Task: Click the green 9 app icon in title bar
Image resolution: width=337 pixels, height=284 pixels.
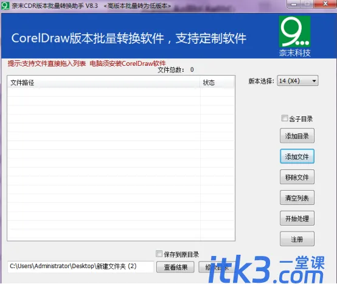Action: tap(5, 5)
